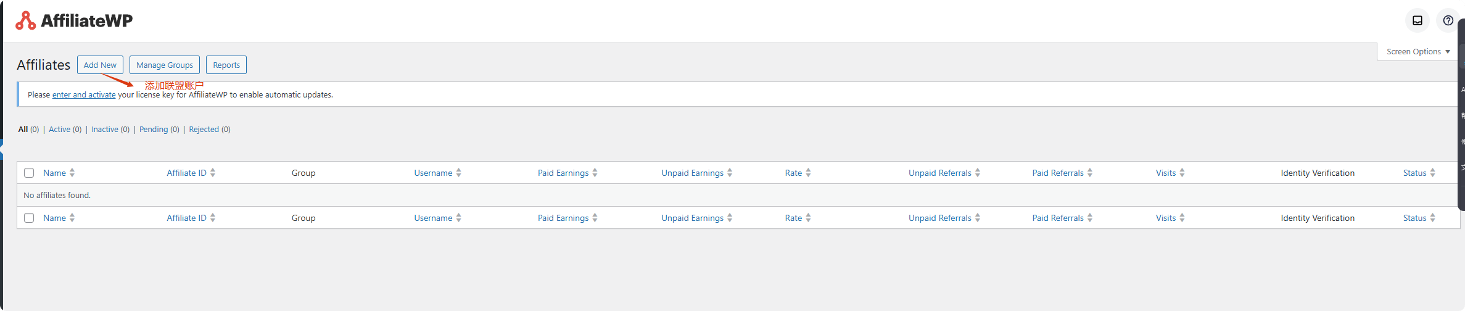The height and width of the screenshot is (311, 1465).
Task: Sort table by Visits column header
Action: coord(1165,173)
